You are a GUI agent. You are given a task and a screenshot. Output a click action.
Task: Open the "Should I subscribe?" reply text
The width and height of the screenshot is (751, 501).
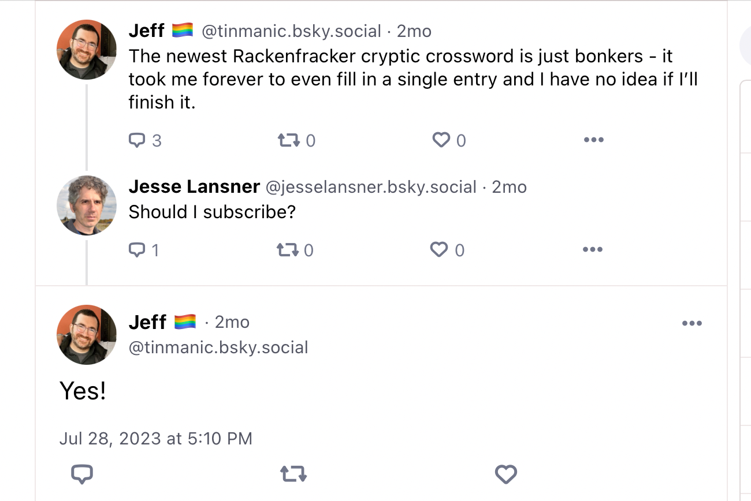point(212,212)
